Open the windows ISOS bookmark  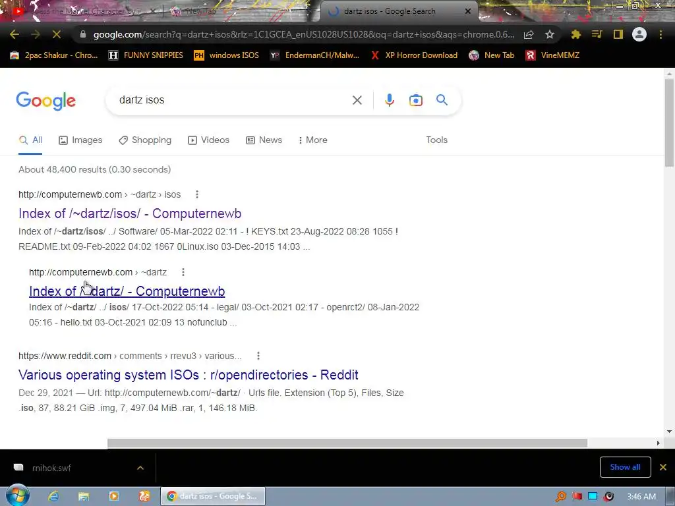(227, 55)
